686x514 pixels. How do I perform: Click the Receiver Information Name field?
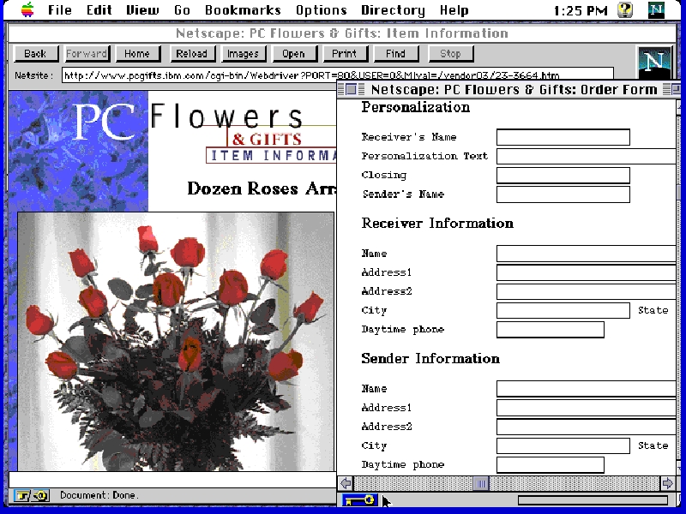[x=587, y=254]
